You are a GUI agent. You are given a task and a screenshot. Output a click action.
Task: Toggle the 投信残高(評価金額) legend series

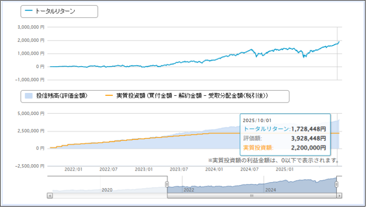63,96
